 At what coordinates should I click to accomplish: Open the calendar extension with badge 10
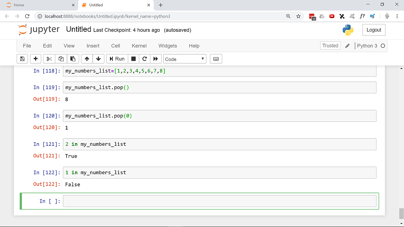point(312,17)
